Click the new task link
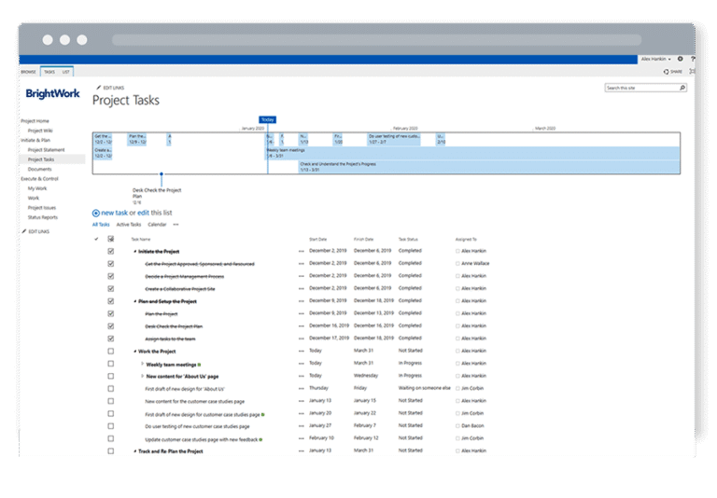The height and width of the screenshot is (498, 717). 114,213
